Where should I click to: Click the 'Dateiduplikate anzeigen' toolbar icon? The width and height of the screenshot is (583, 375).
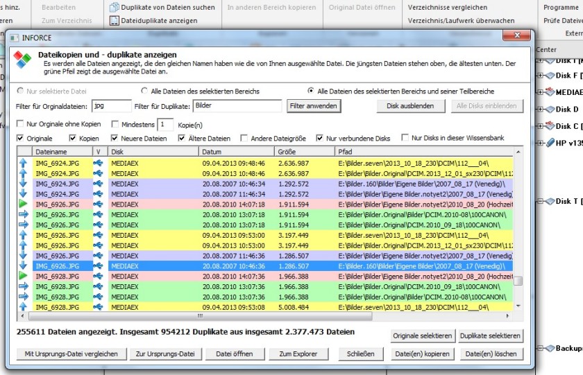tap(114, 20)
